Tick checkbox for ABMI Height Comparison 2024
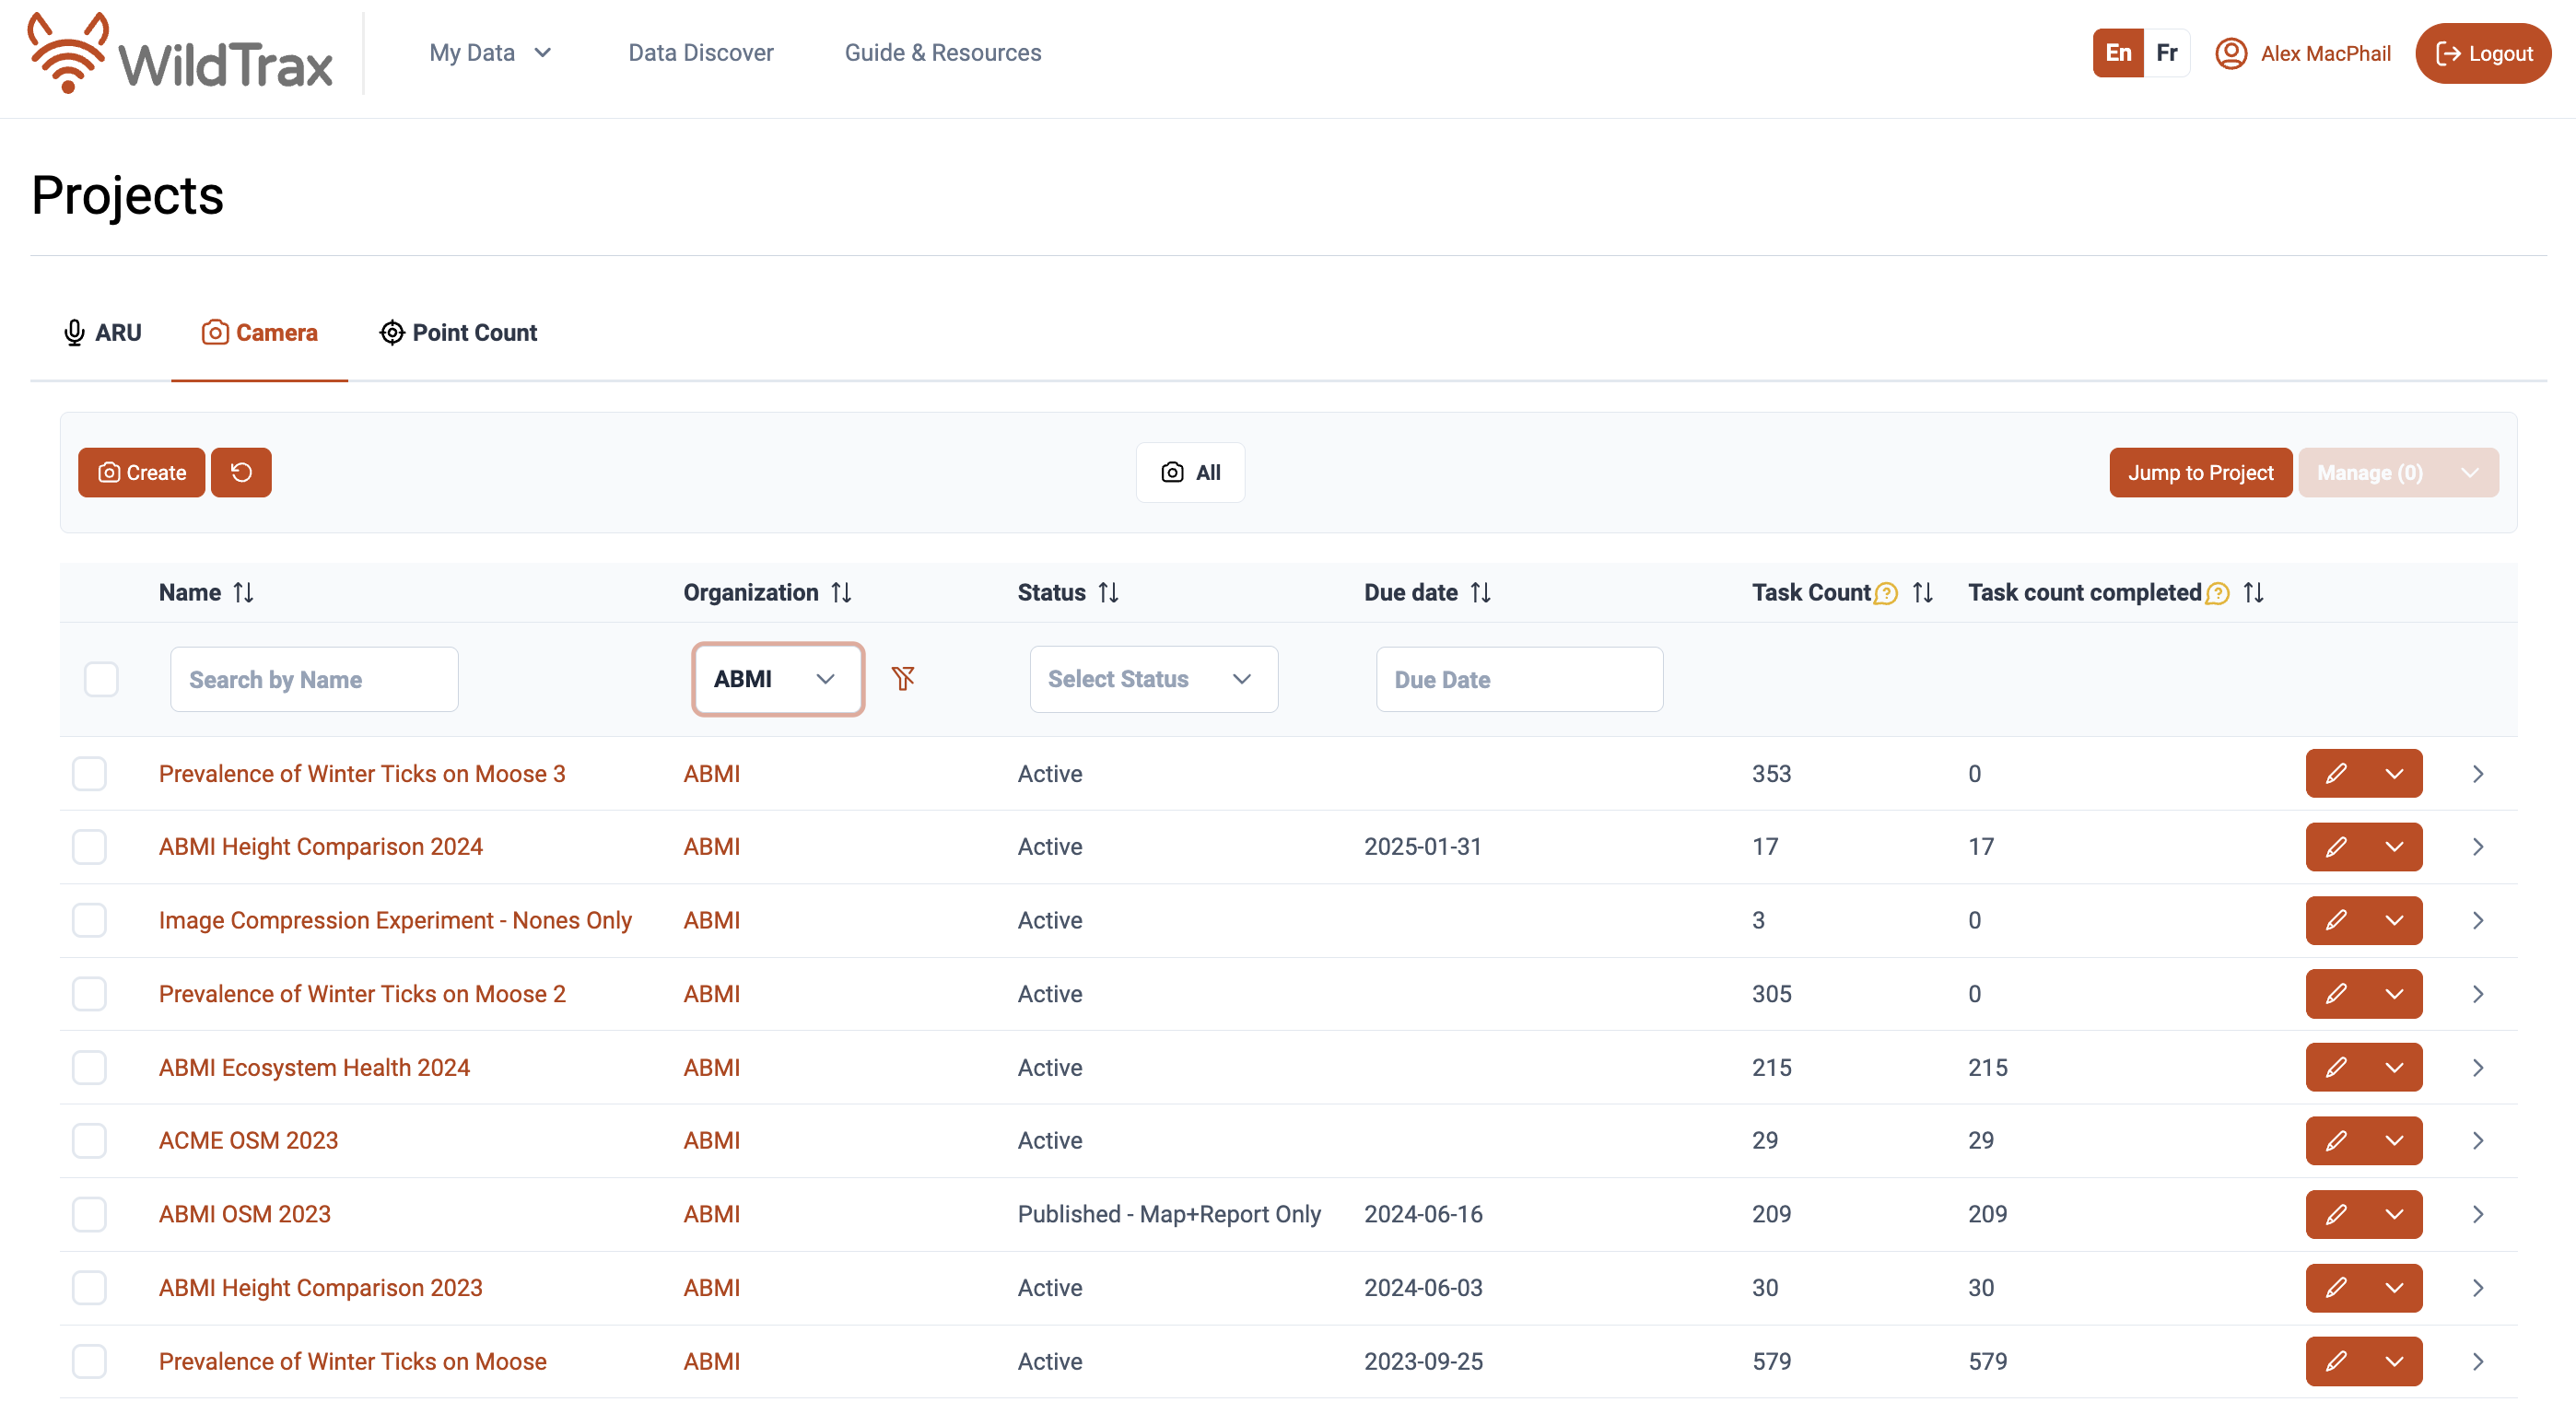 pyautogui.click(x=89, y=847)
